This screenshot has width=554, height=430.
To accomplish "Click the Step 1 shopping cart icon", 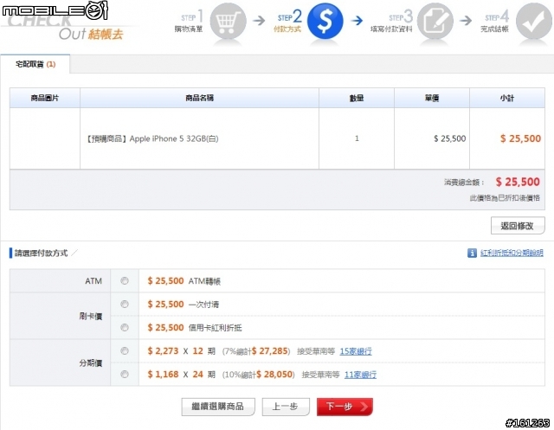I will pyautogui.click(x=228, y=21).
